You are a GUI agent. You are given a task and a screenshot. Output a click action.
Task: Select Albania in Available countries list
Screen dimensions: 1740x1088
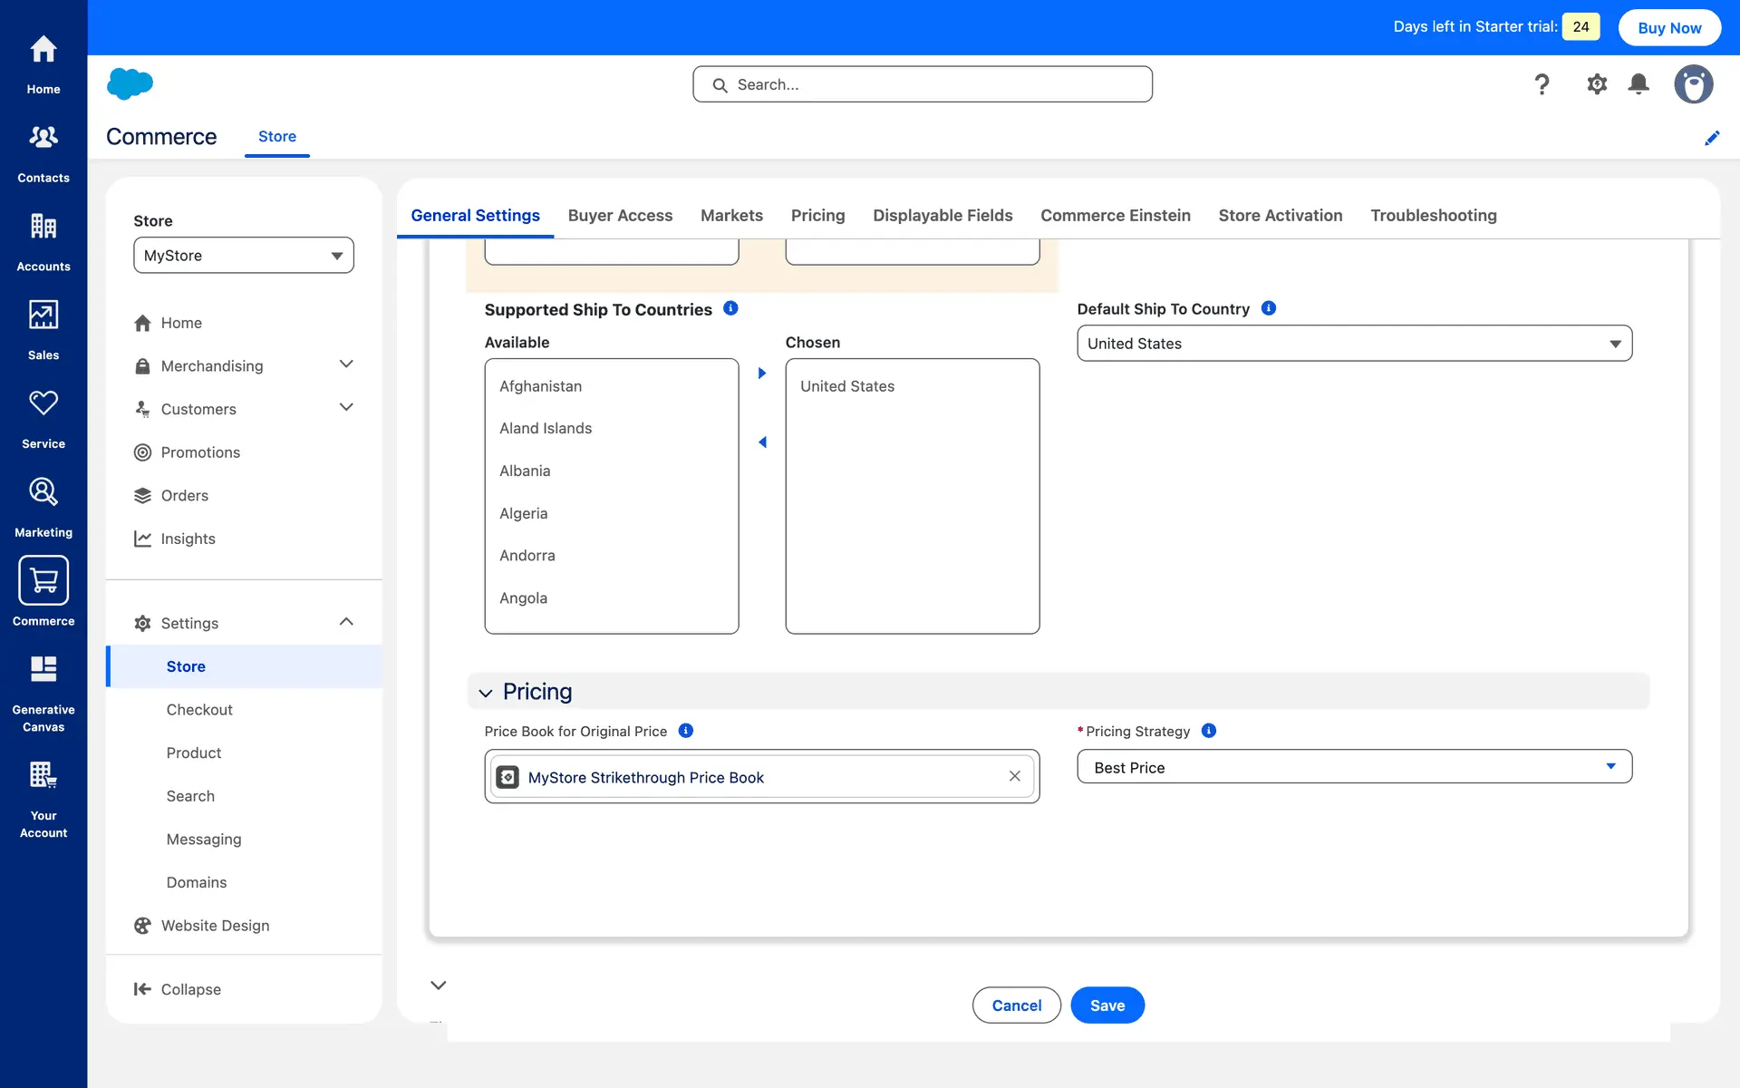coord(525,471)
